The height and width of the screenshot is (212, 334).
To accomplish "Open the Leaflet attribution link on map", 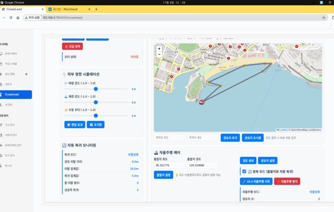I will [283, 130].
